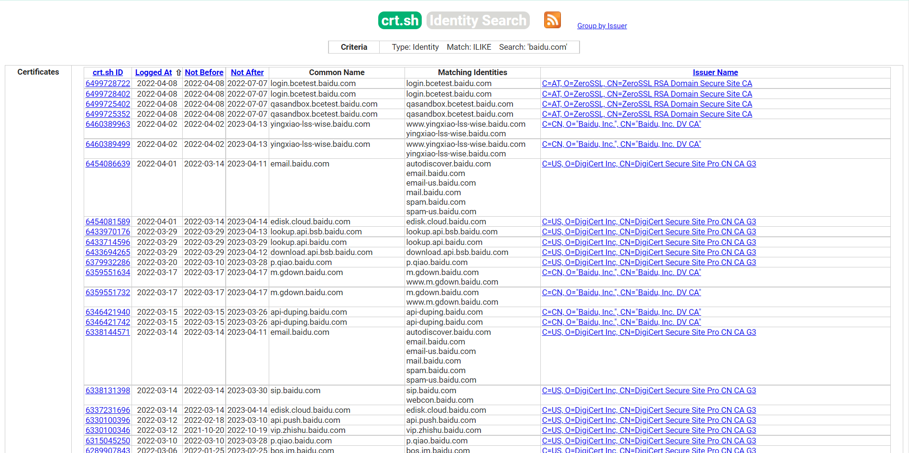Select the Common Name column header

[x=337, y=72]
